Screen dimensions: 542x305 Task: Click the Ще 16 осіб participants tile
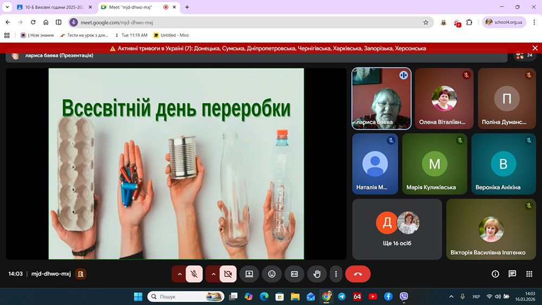pyautogui.click(x=397, y=229)
